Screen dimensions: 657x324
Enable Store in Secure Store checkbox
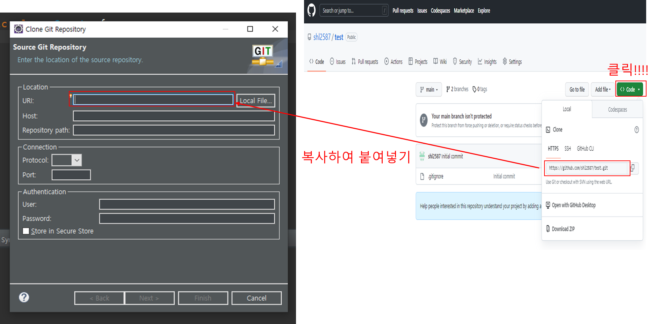pyautogui.click(x=26, y=231)
